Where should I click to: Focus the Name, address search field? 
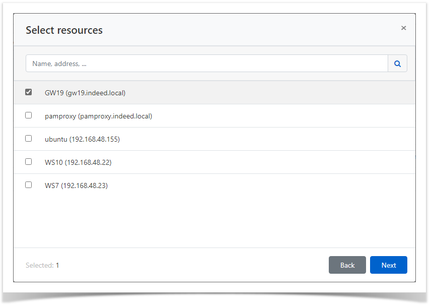(206, 64)
